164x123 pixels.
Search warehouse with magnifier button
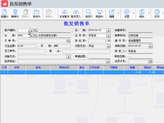pyautogui.click(x=36, y=36)
